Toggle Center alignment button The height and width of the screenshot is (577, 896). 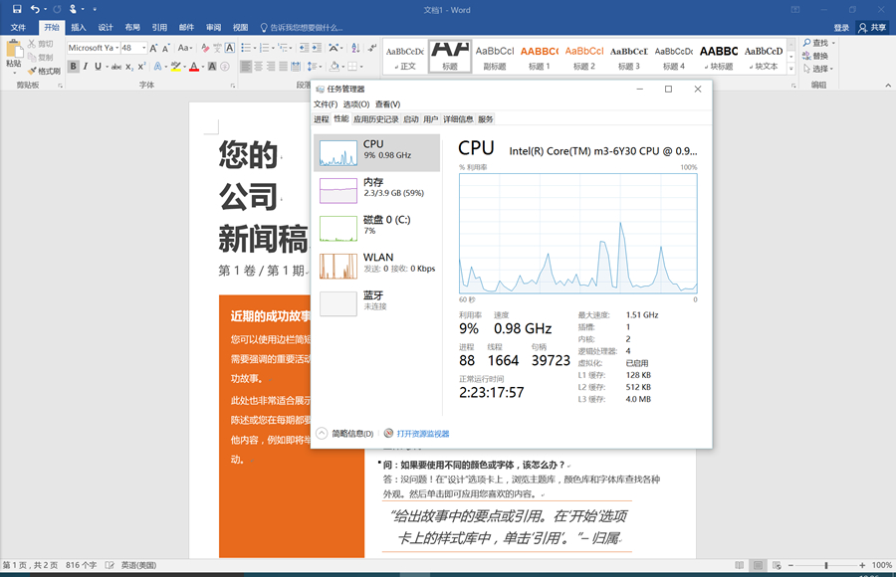click(258, 67)
